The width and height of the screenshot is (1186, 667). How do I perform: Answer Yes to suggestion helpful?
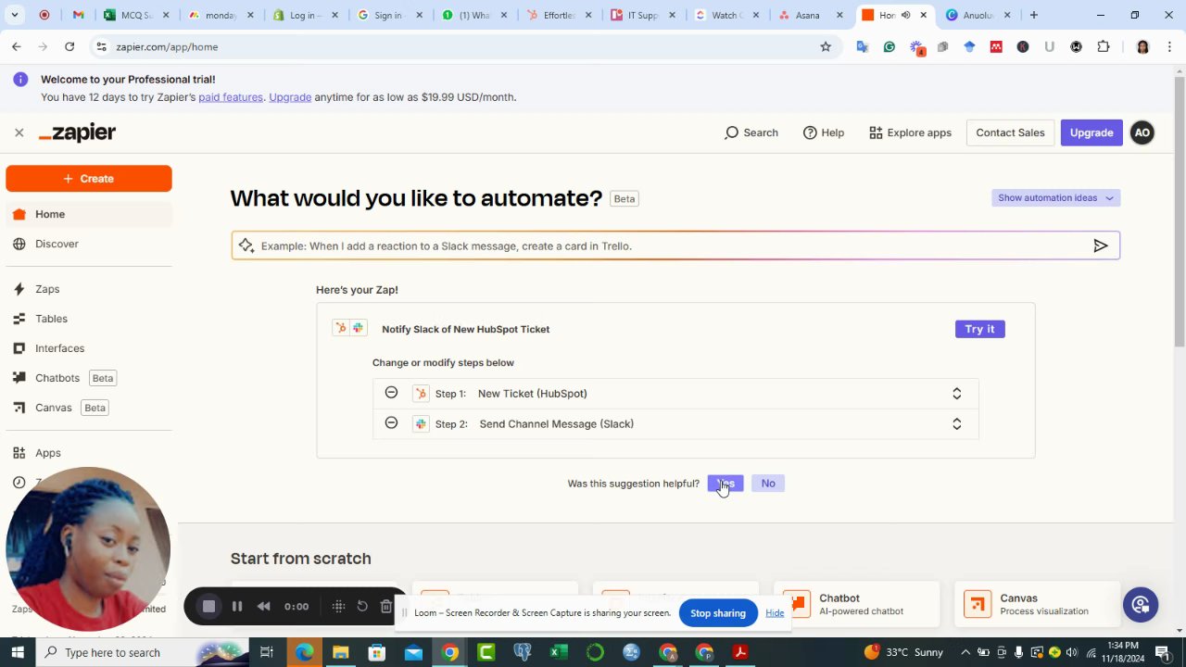[x=725, y=484]
